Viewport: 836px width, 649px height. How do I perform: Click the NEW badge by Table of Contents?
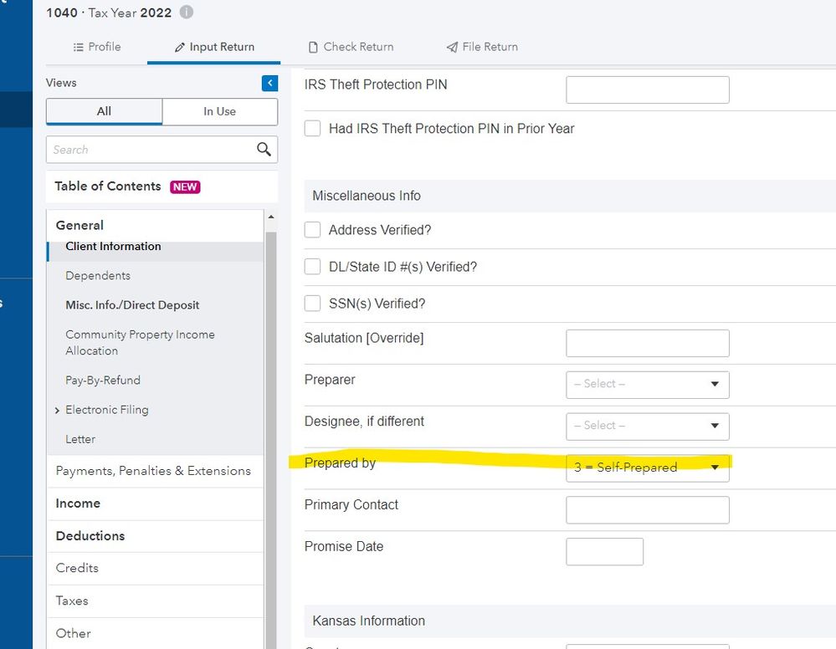pos(185,187)
